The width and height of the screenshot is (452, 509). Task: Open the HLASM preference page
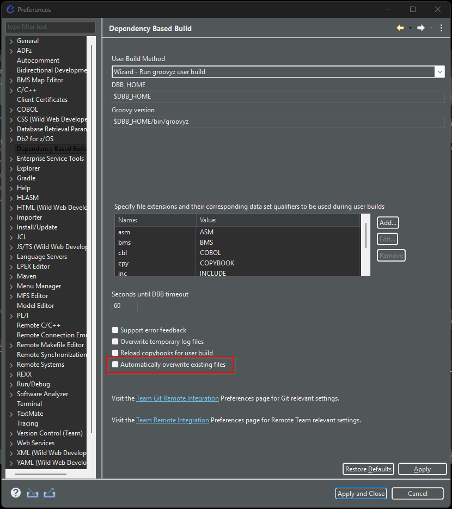pyautogui.click(x=28, y=198)
